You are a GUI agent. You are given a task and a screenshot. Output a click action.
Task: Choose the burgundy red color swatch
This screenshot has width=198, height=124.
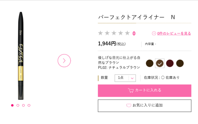tap(170, 64)
